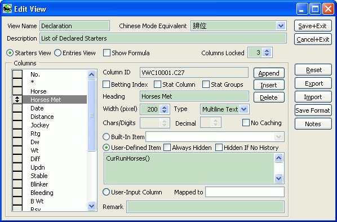Viewport: 337px width, 222px height.
Task: Click the Edit View window app icon
Action: pyautogui.click(x=7, y=9)
